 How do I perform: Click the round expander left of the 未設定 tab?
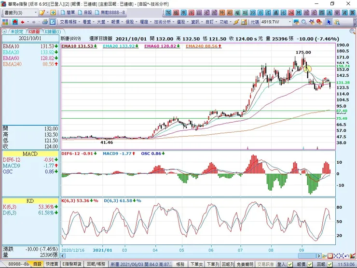(4, 31)
